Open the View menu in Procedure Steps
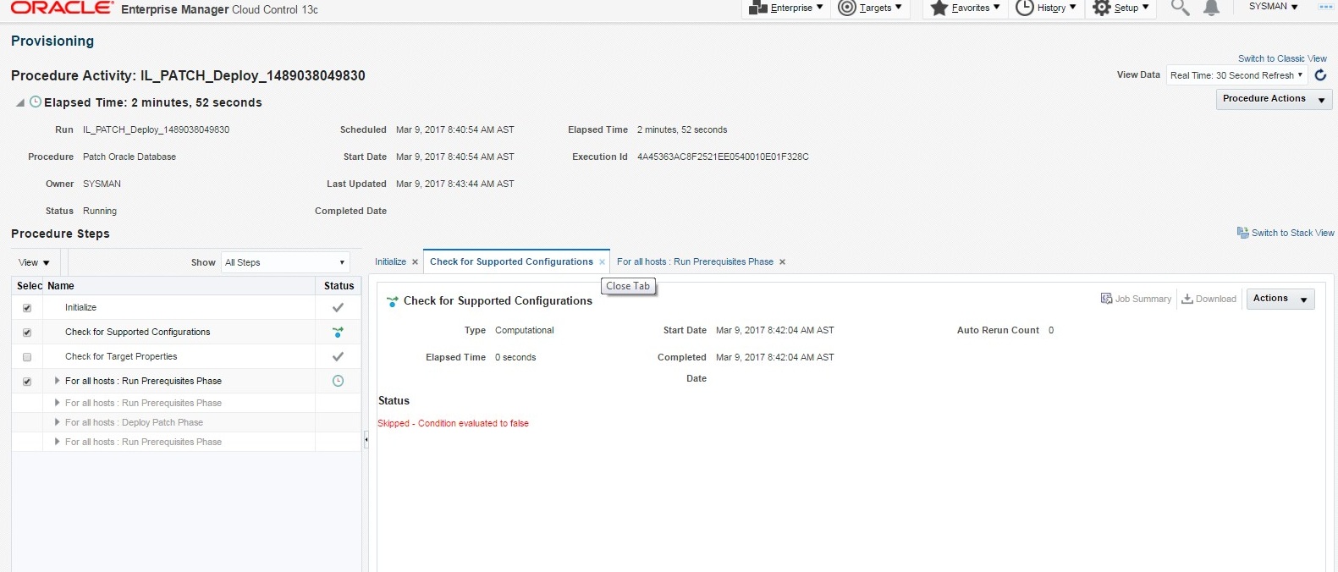 34,262
